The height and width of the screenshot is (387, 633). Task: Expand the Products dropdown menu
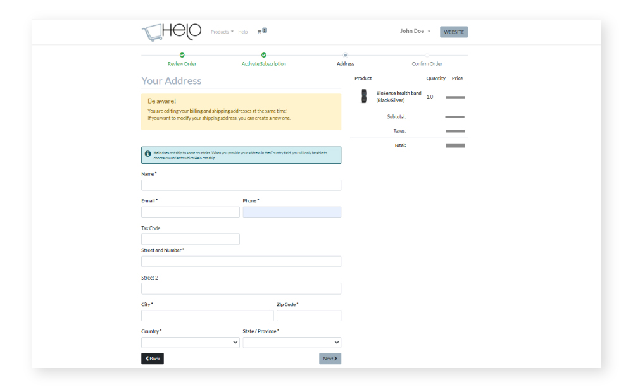[222, 32]
